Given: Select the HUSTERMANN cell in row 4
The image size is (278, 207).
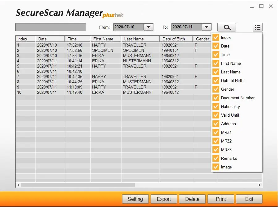Looking at the screenshot, I should click(140, 61).
